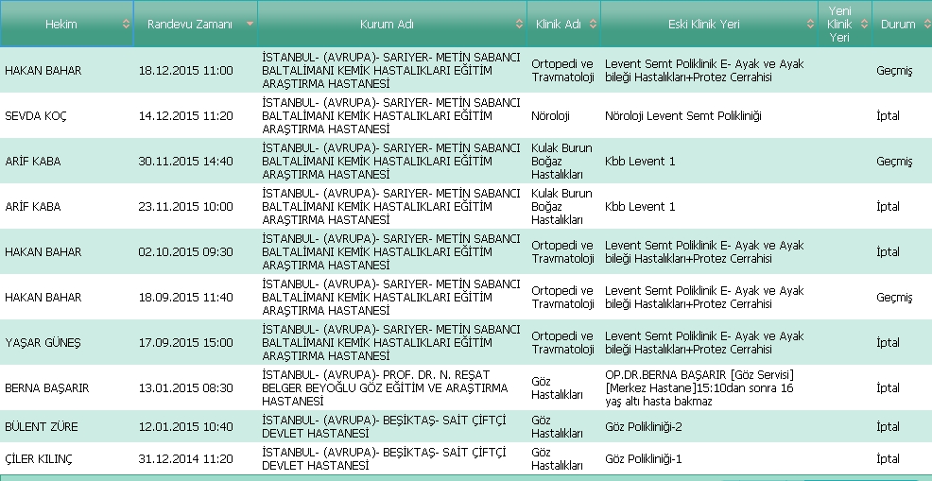Click the date 30.11.2015 14:40

point(186,162)
